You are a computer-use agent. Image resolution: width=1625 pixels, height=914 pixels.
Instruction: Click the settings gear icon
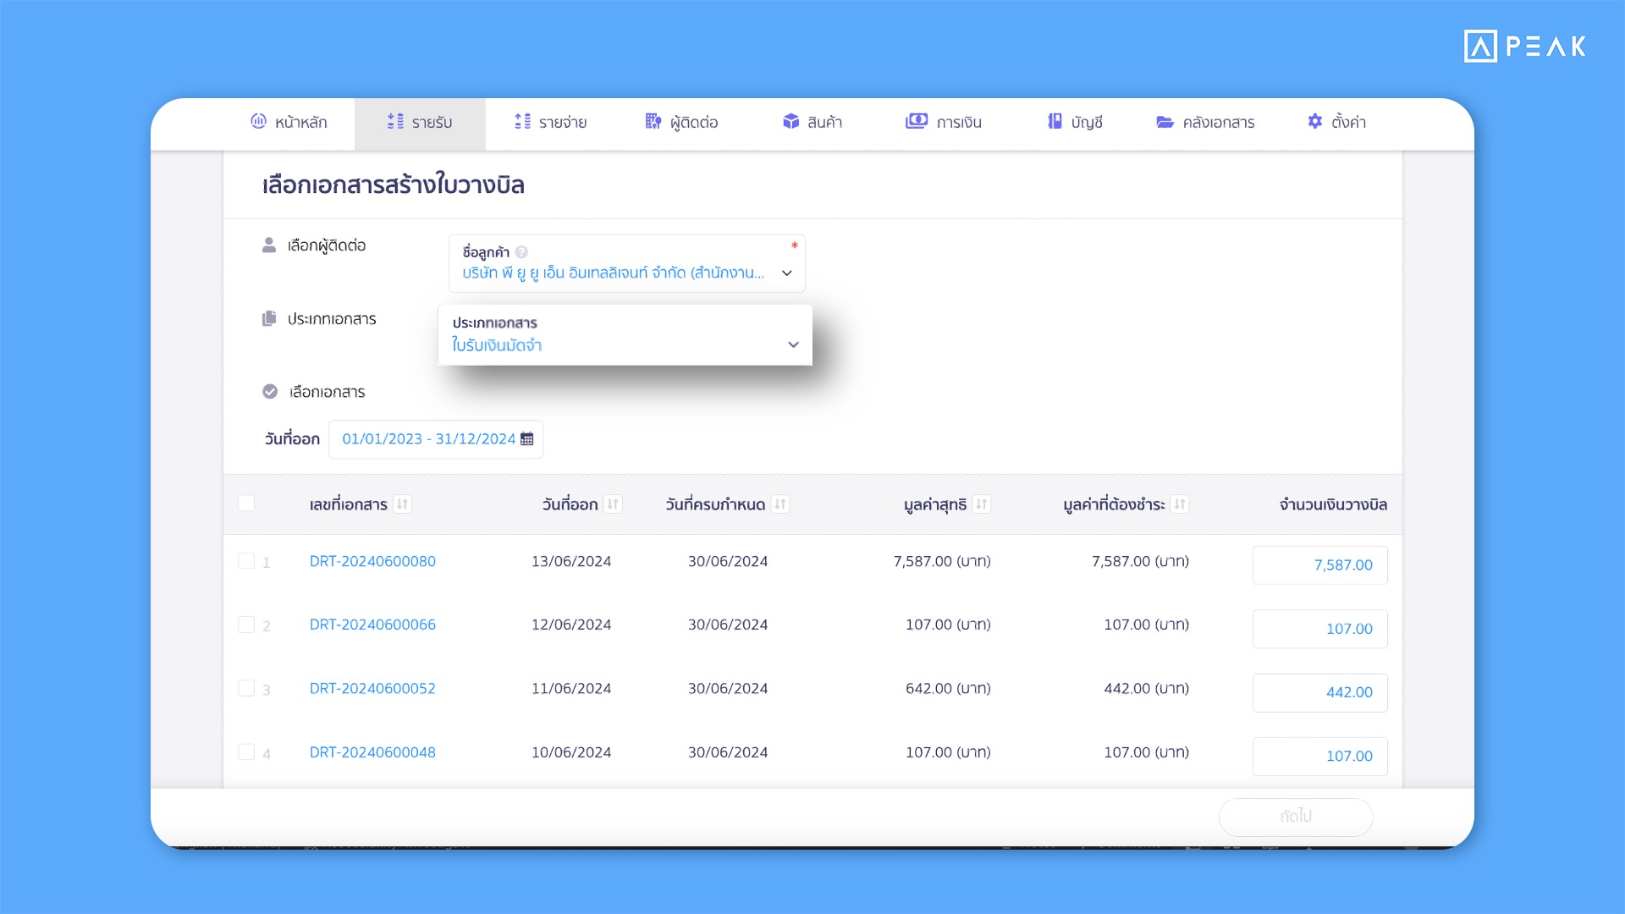[x=1314, y=121]
